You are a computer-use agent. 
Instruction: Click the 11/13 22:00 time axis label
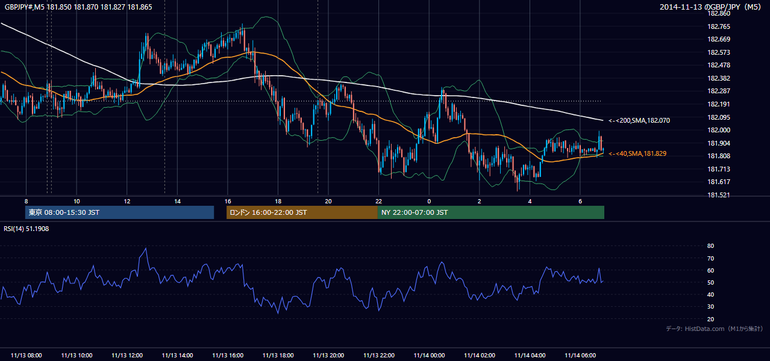pos(378,356)
